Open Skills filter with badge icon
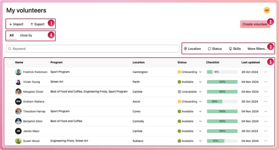The width and height of the screenshot is (279, 150). point(235,49)
